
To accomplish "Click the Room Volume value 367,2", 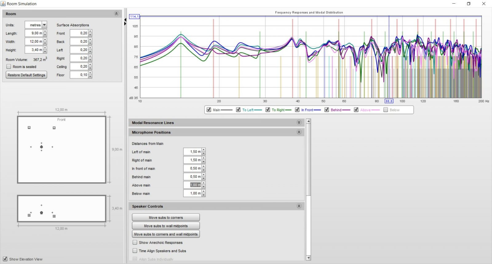I will [40, 59].
